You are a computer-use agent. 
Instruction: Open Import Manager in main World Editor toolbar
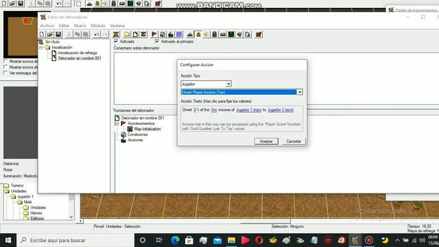147,3
